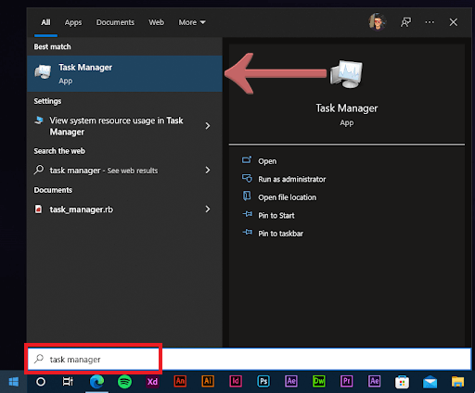Click large Task Manager preview icon
The image size is (475, 393).
346,74
